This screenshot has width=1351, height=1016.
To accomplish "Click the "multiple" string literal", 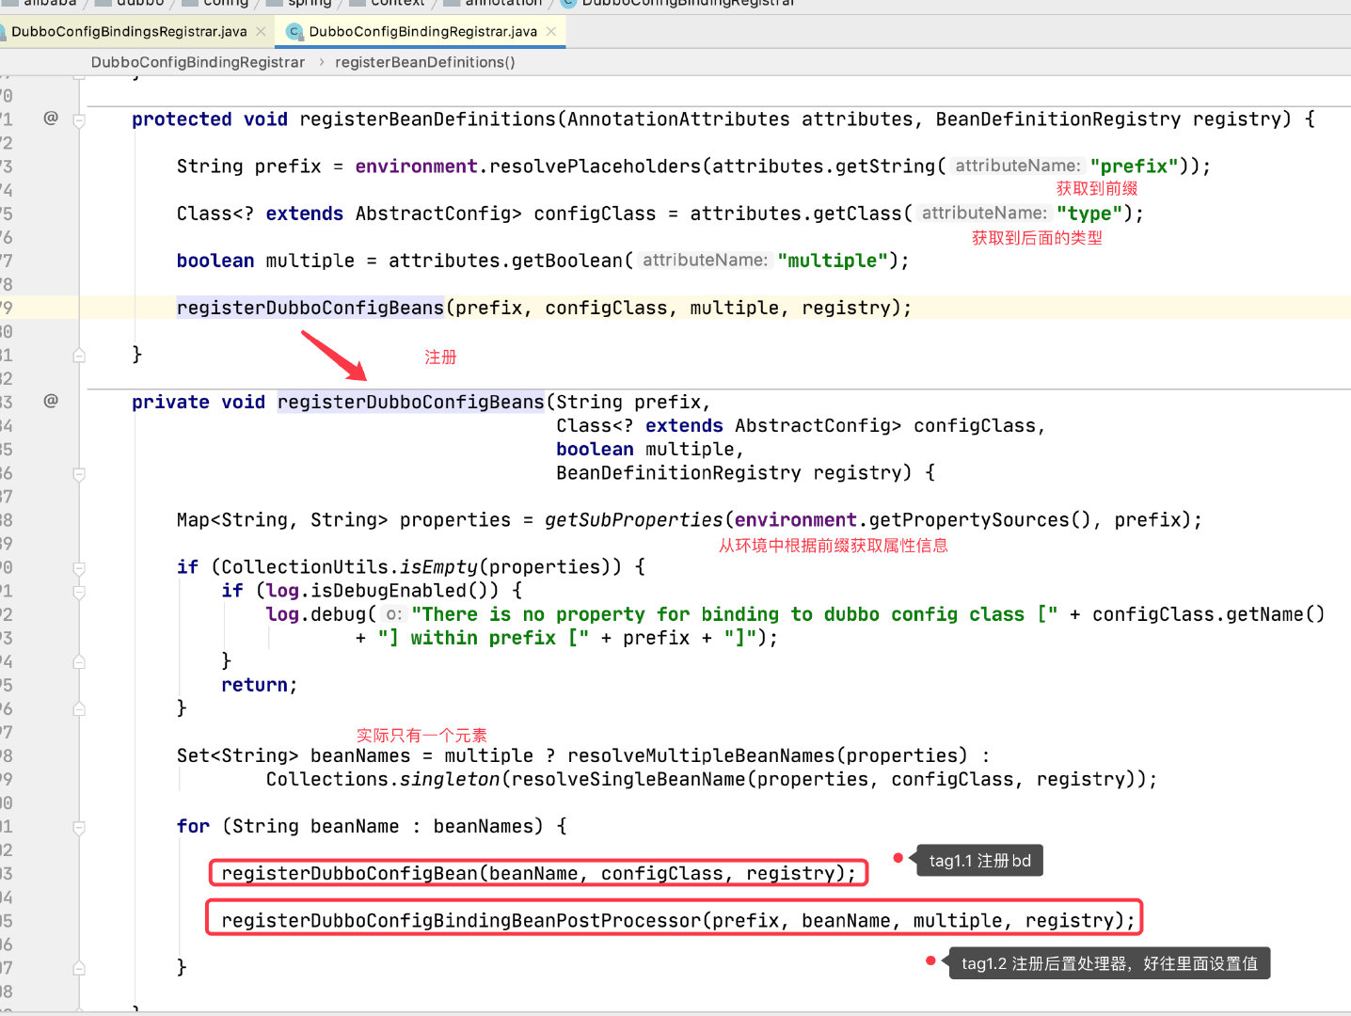I will click(x=833, y=261).
